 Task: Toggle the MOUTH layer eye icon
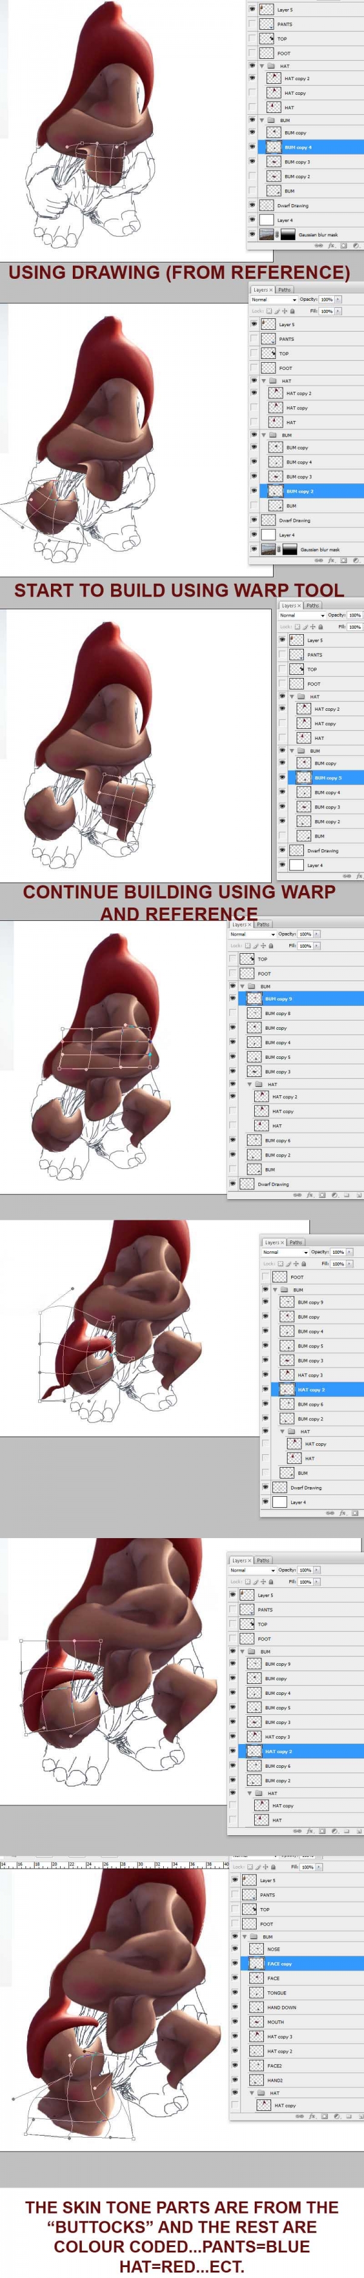(235, 2022)
